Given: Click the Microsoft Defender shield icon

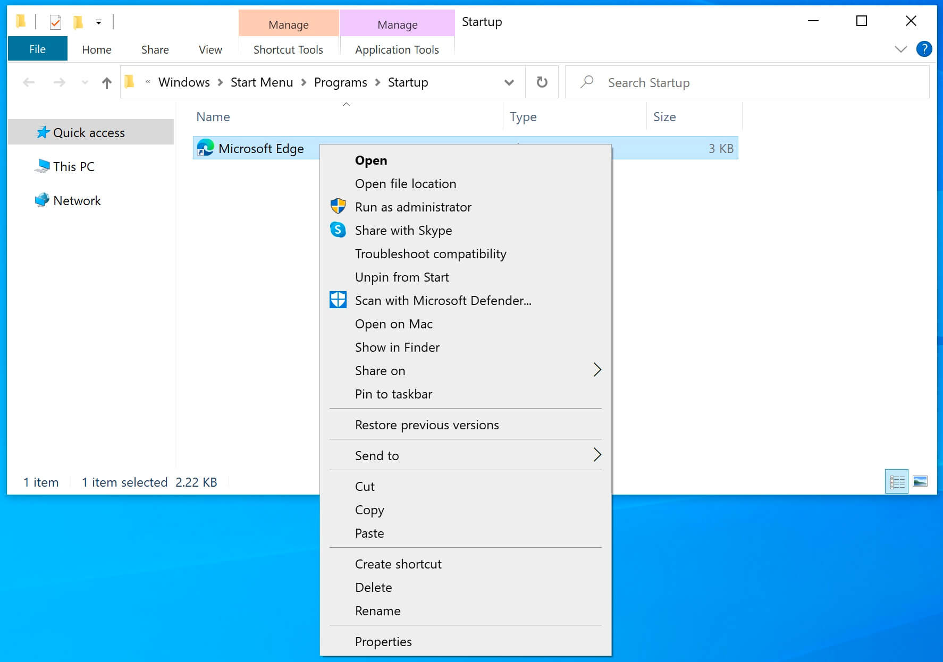Looking at the screenshot, I should (x=338, y=300).
